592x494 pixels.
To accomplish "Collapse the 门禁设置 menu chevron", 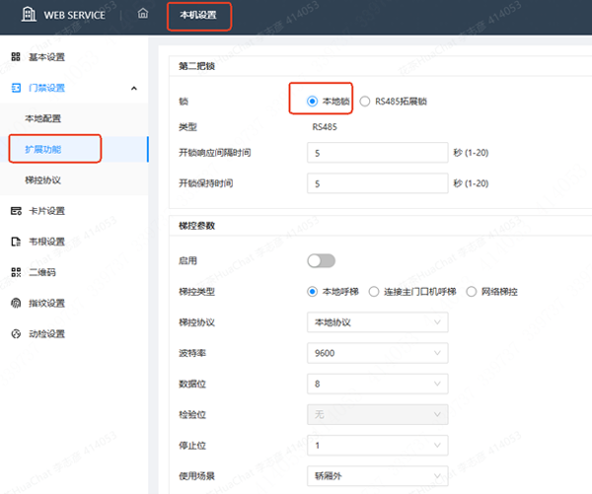I will (x=133, y=89).
